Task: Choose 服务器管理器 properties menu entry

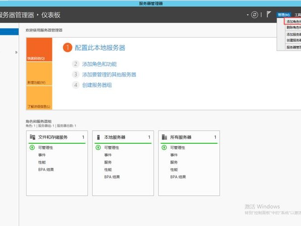Action: 293,47
